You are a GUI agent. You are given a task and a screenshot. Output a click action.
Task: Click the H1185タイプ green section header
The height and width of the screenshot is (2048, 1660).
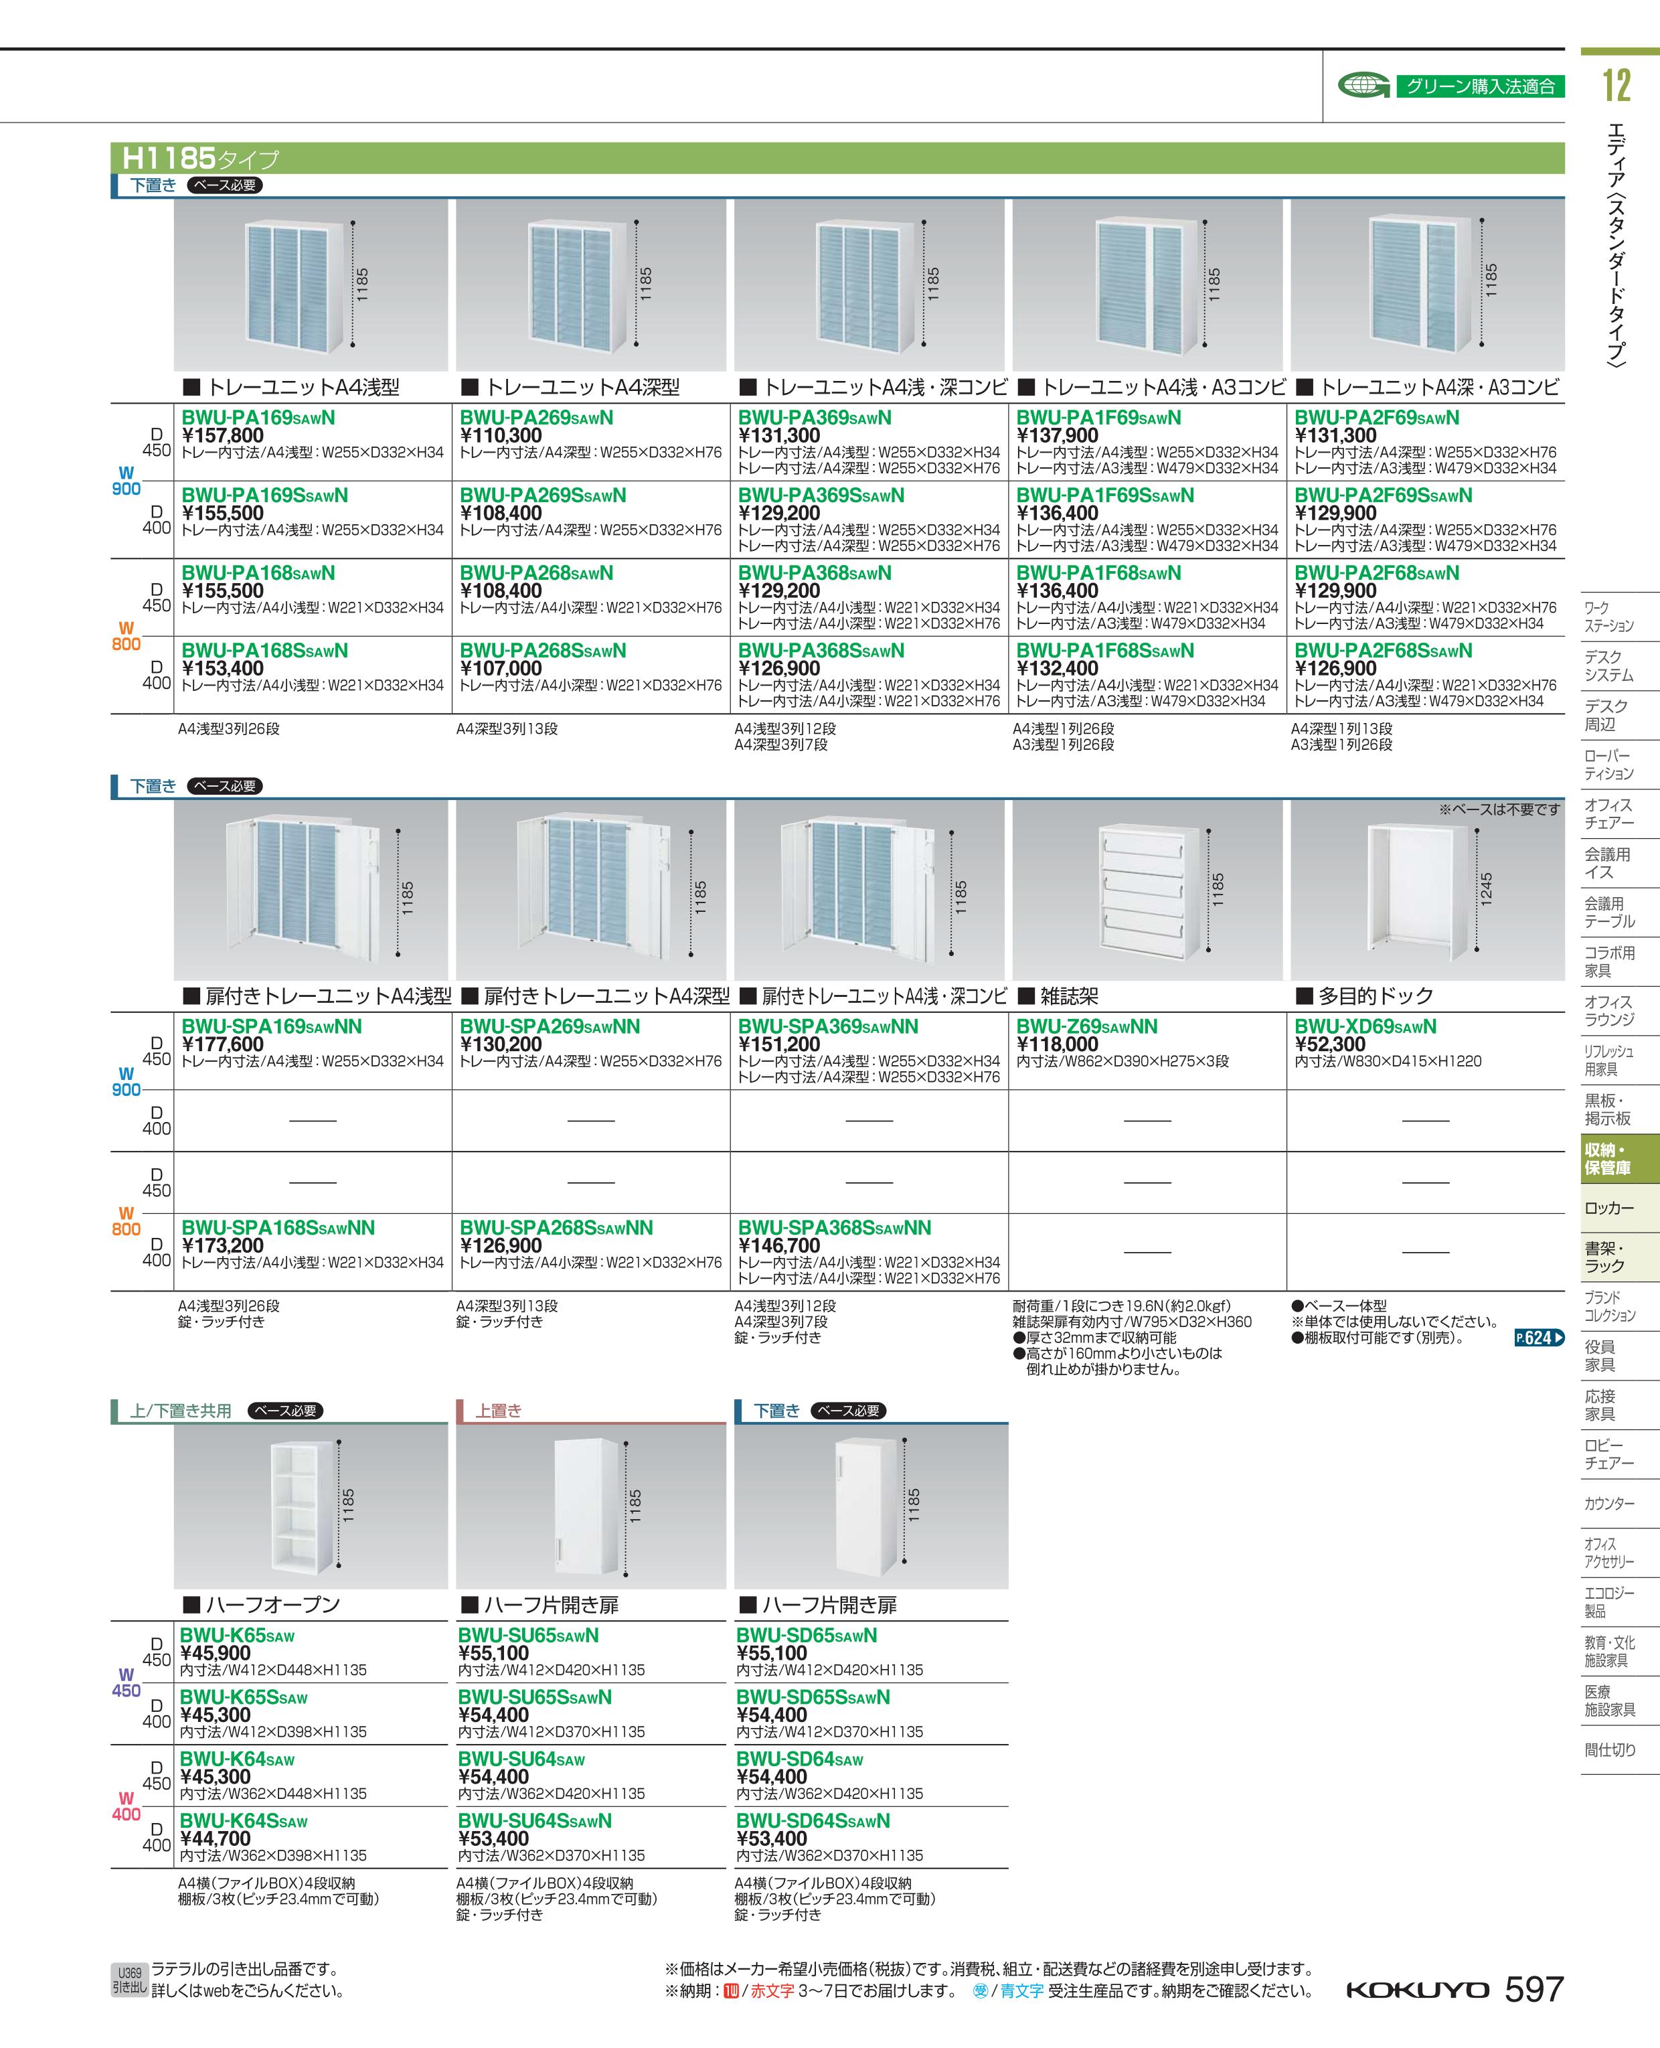pyautogui.click(x=837, y=158)
